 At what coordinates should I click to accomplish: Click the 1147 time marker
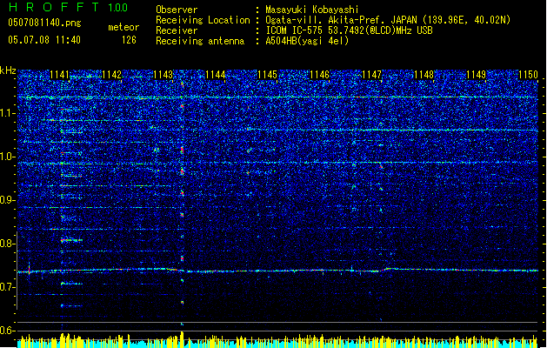click(371, 75)
